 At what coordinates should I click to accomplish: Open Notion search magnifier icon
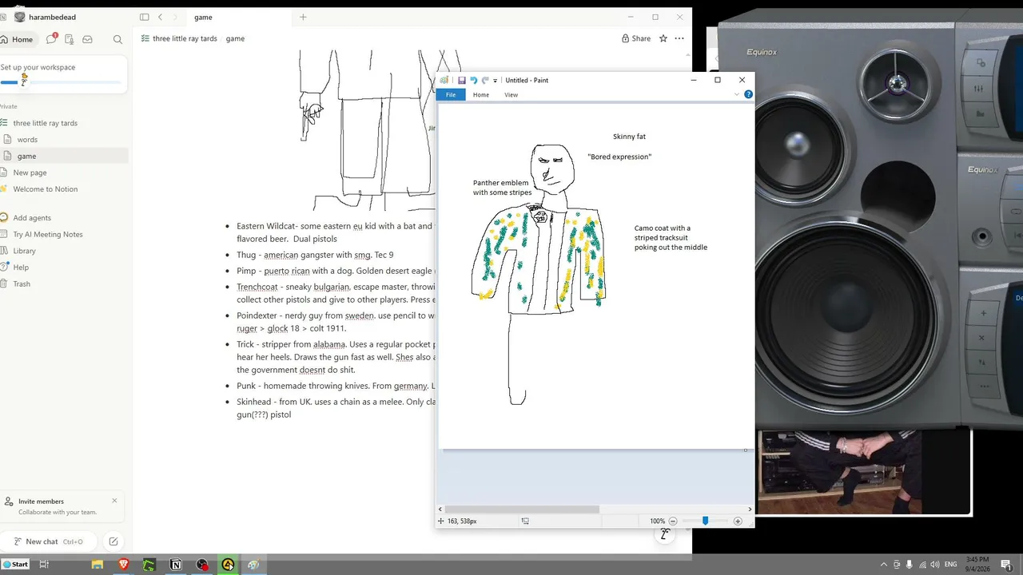pos(117,39)
